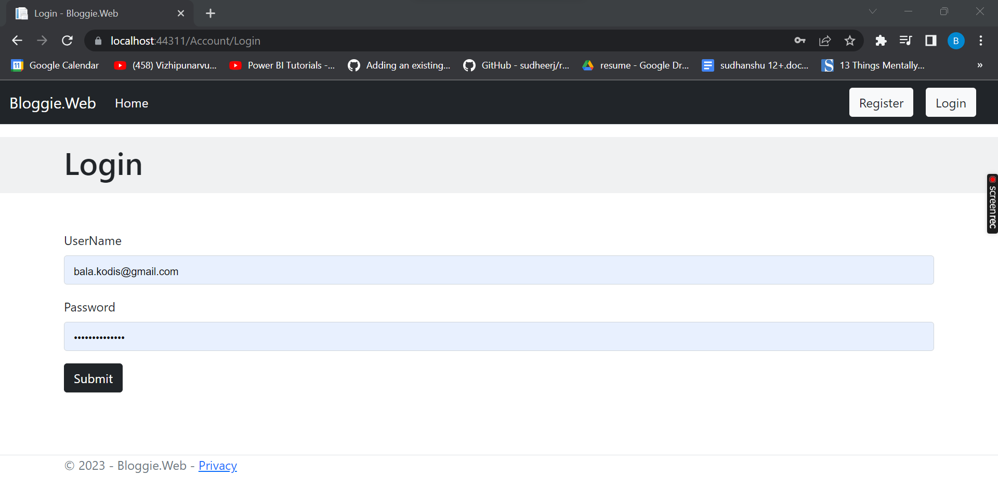Open the browser side panel icon
This screenshot has width=998, height=502.
[x=930, y=40]
